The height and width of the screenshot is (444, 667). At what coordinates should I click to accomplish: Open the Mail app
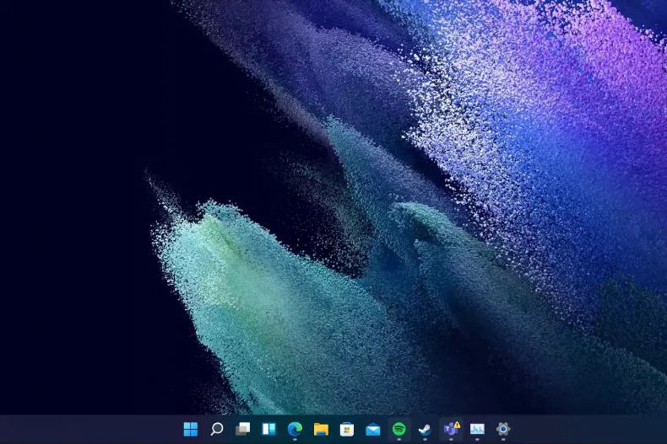click(372, 429)
